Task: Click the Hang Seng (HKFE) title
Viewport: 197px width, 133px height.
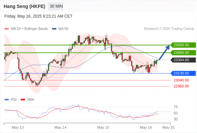Action: (24, 6)
